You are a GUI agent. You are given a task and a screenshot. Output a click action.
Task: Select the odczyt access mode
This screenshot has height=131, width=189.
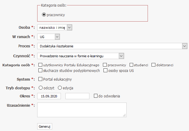click(x=40, y=88)
